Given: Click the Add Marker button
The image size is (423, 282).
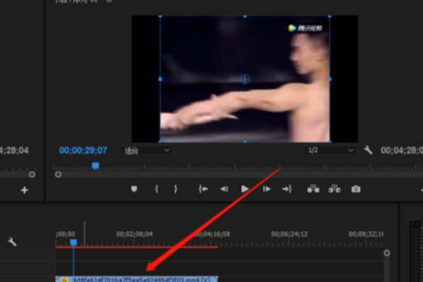Looking at the screenshot, I should point(134,189).
